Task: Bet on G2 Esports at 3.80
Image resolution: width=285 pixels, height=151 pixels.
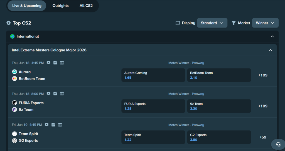Action: 219,137
